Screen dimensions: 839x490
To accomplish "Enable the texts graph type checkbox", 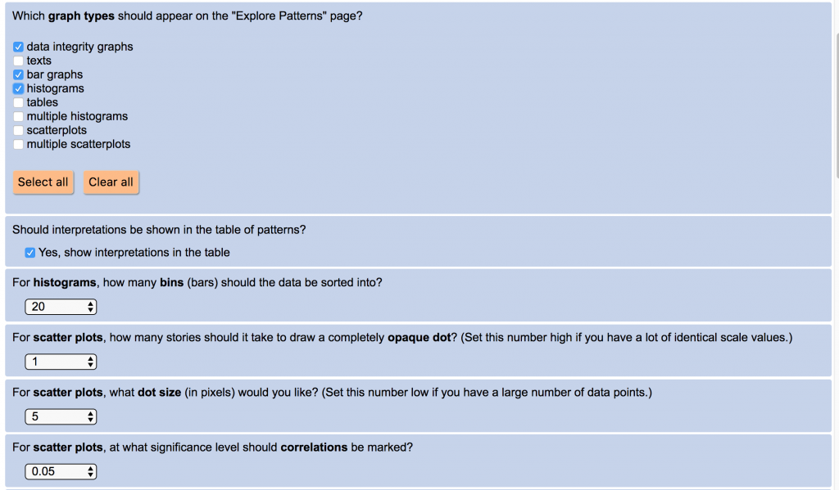I will coord(19,61).
